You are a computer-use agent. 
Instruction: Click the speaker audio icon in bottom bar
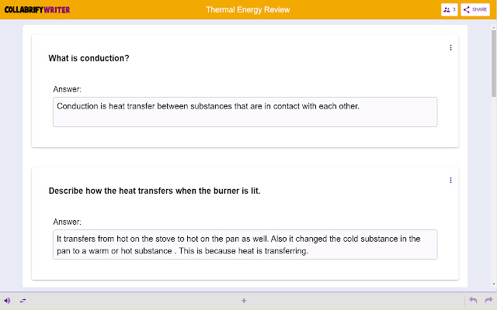pyautogui.click(x=8, y=301)
